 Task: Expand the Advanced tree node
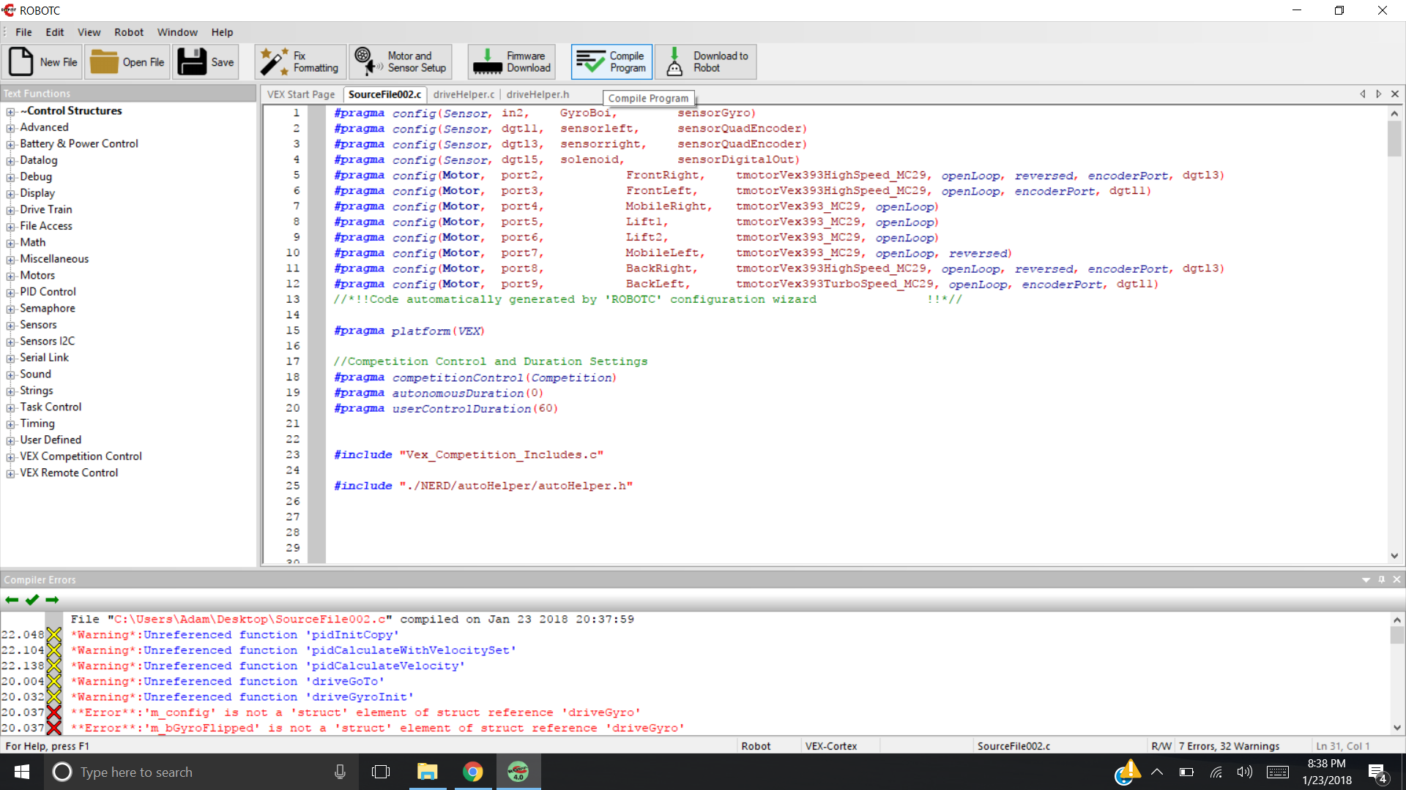click(10, 128)
